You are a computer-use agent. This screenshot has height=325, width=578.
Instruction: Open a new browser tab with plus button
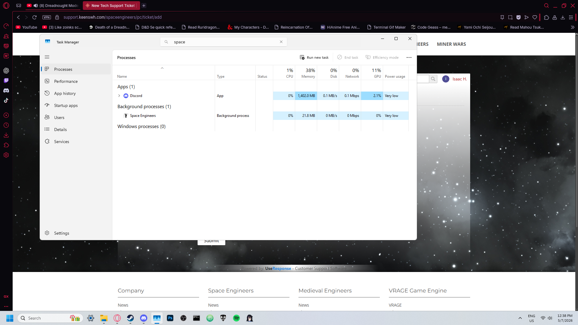[x=144, y=5]
